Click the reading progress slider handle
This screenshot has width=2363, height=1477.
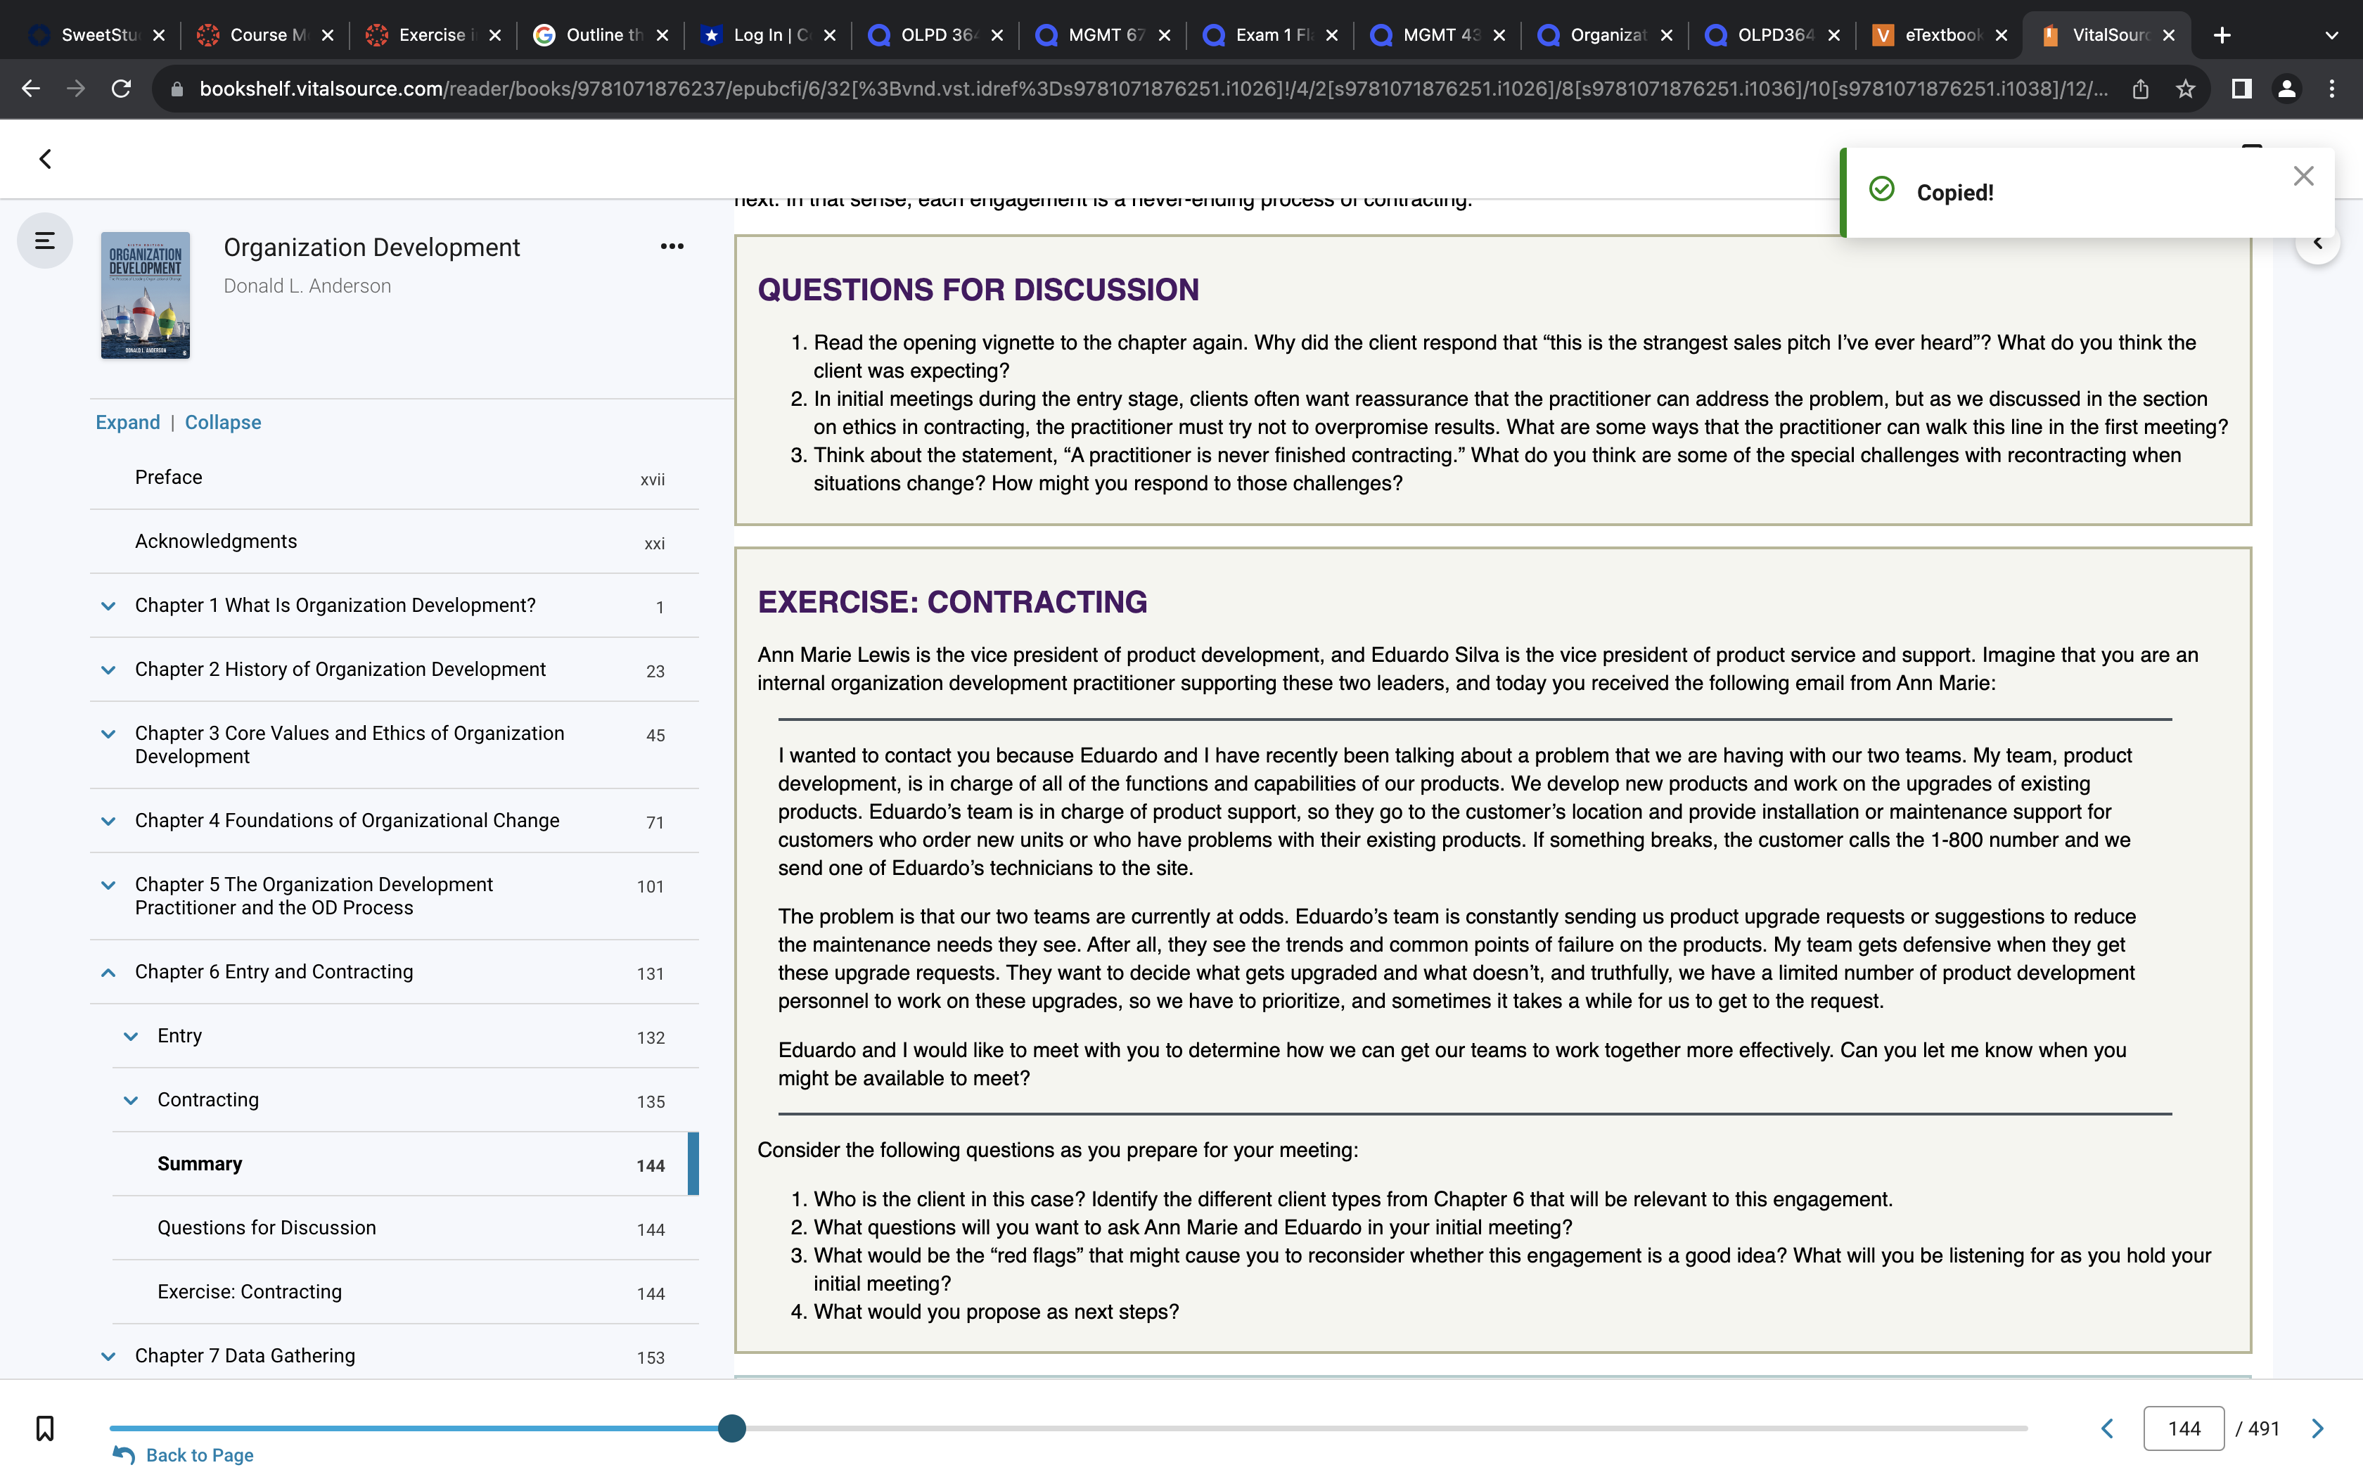(731, 1428)
